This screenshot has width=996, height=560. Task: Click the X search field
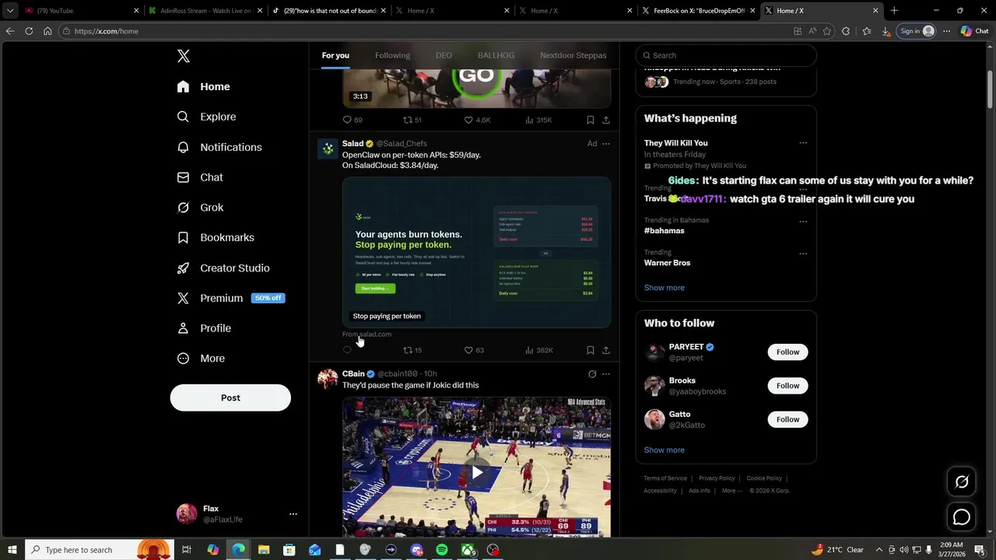coord(726,55)
